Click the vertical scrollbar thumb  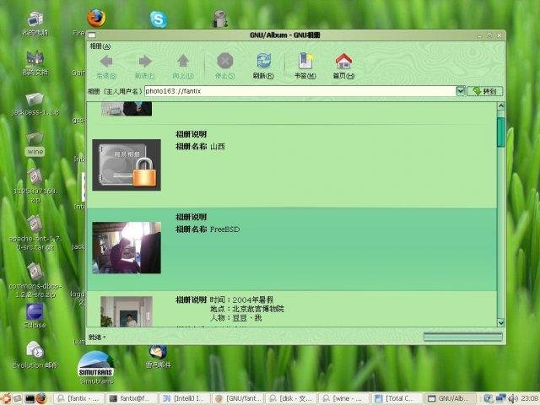pyautogui.click(x=500, y=132)
